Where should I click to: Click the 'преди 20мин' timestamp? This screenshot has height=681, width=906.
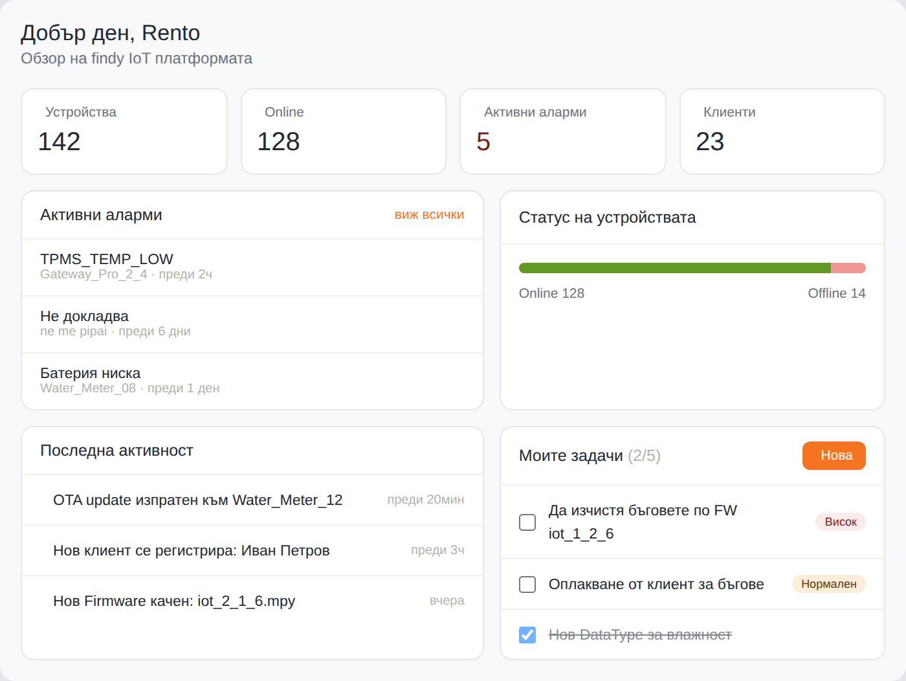point(426,500)
